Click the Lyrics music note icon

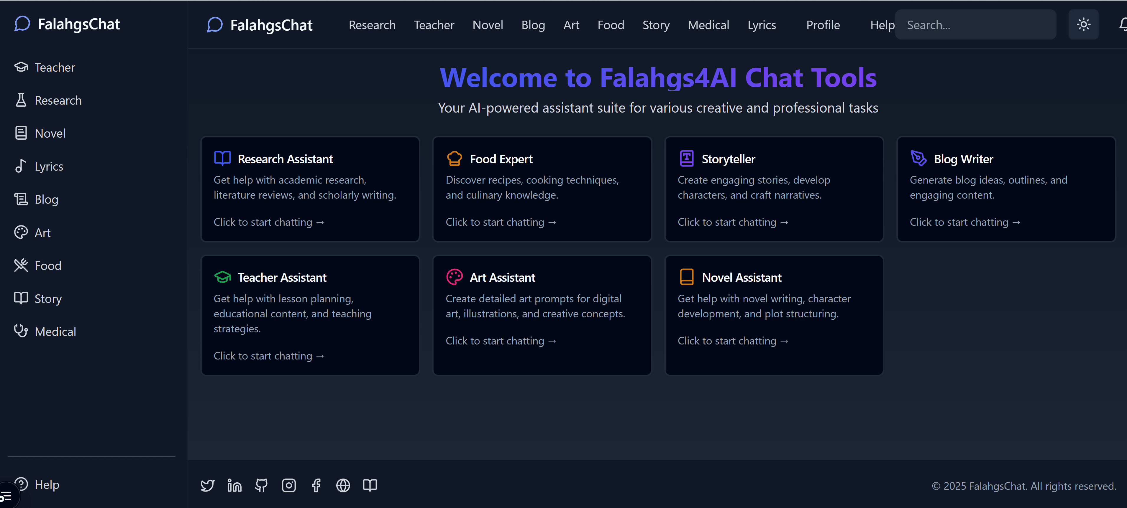pos(21,166)
